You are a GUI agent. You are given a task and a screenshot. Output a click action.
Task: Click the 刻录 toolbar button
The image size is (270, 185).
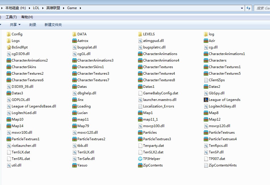pyautogui.click(x=32, y=25)
